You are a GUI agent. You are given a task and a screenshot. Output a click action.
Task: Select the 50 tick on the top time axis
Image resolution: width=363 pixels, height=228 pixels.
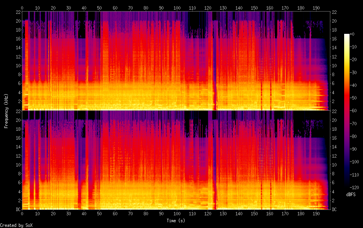pos(99,8)
